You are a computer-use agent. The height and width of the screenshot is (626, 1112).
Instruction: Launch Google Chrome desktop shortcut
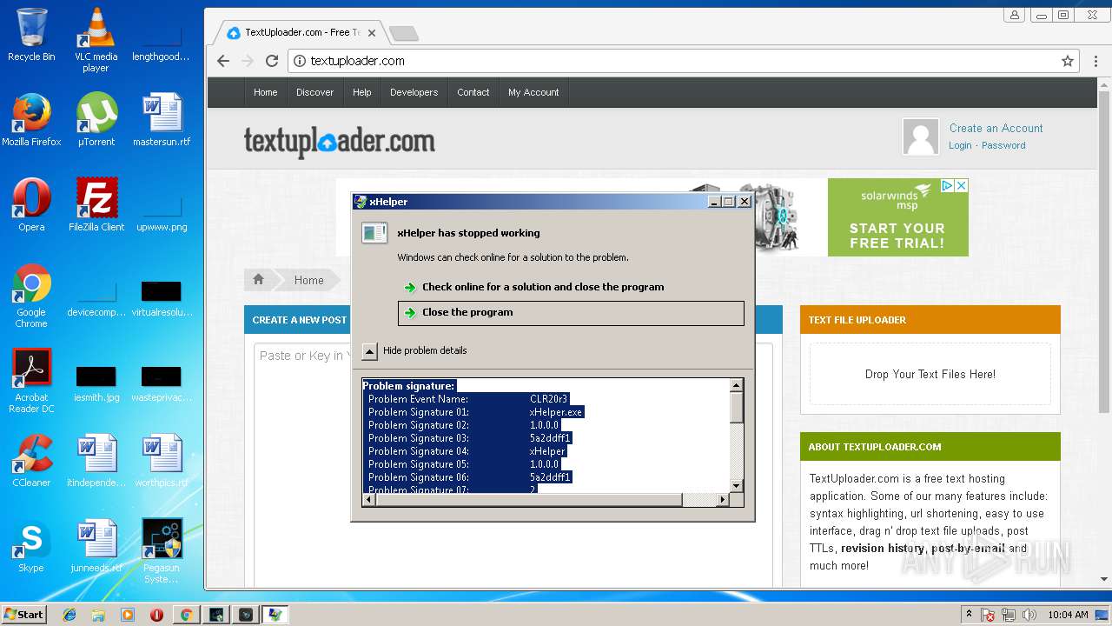coord(31,296)
